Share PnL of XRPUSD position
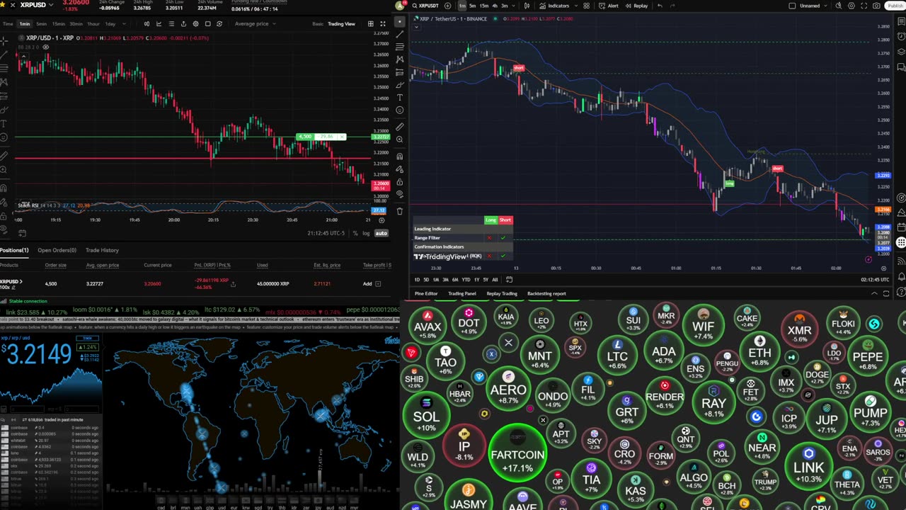Image resolution: width=906 pixels, height=510 pixels. pyautogui.click(x=233, y=285)
